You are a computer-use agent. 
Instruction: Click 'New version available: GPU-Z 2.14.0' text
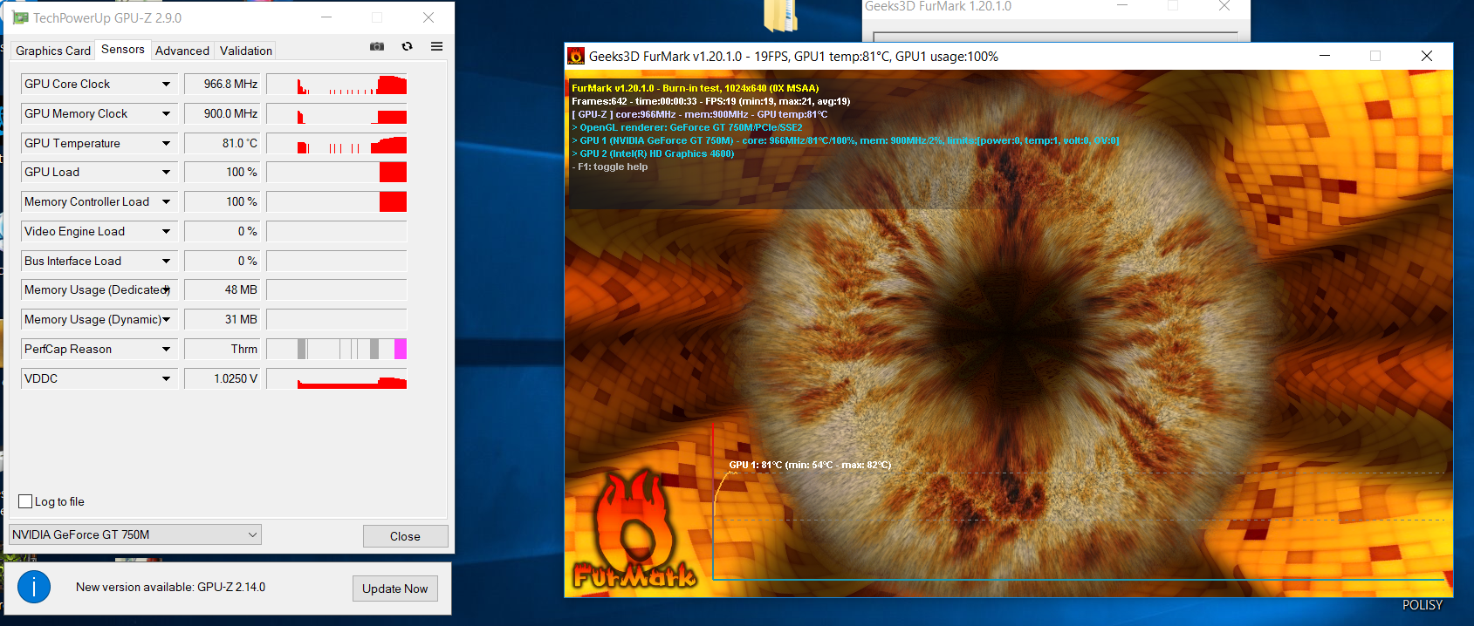click(x=170, y=587)
